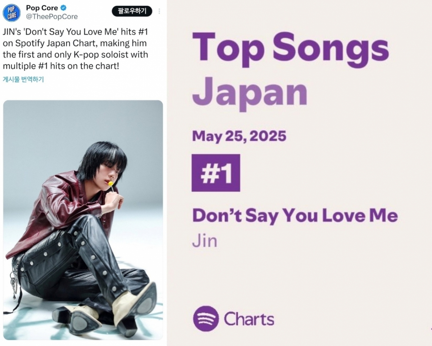
Task: Click the @TheePopCore handle
Action: pos(52,17)
